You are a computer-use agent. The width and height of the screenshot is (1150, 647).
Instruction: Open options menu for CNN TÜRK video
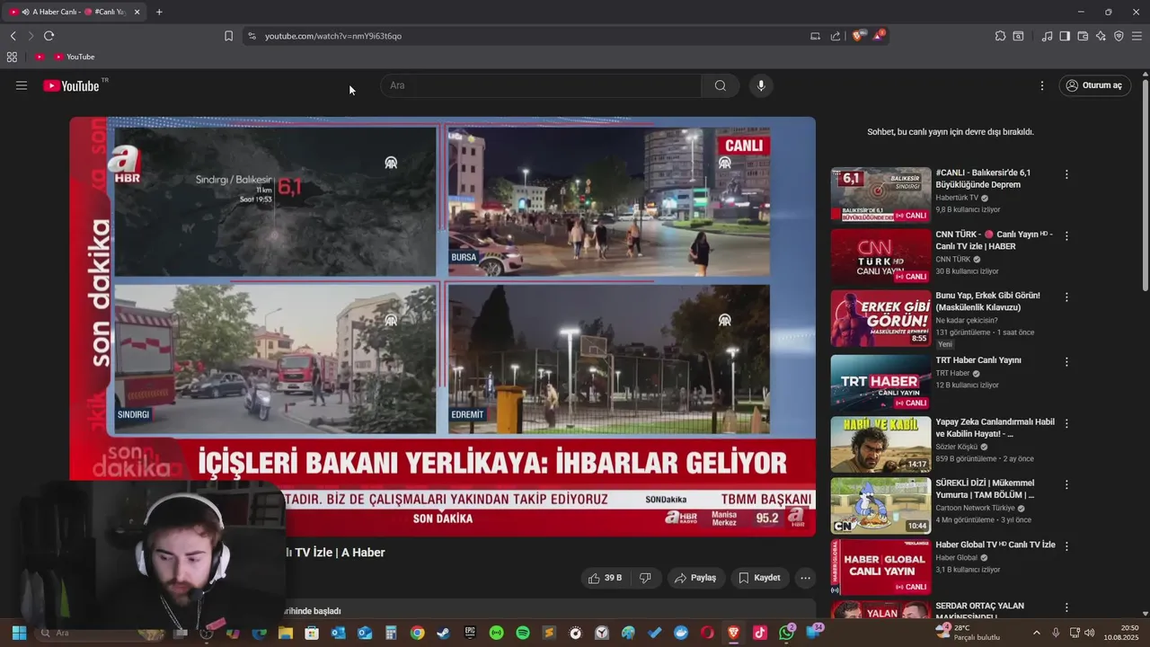click(1066, 235)
